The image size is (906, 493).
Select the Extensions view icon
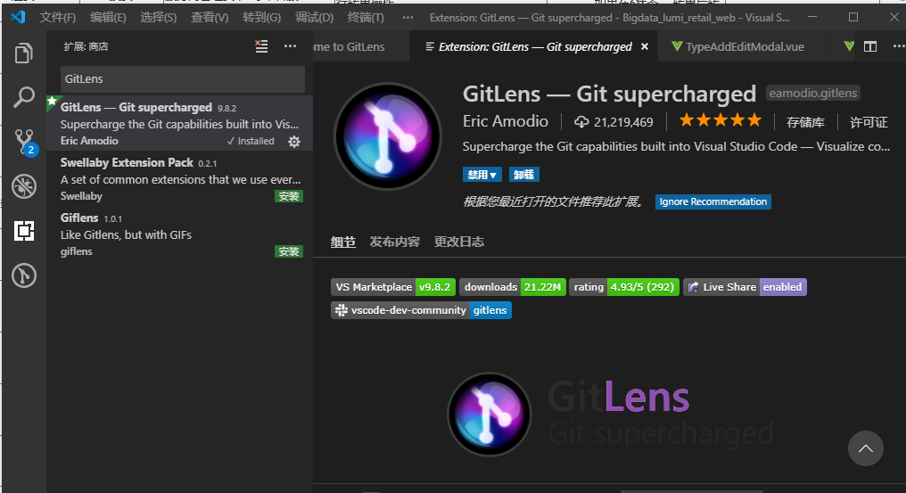pyautogui.click(x=24, y=231)
